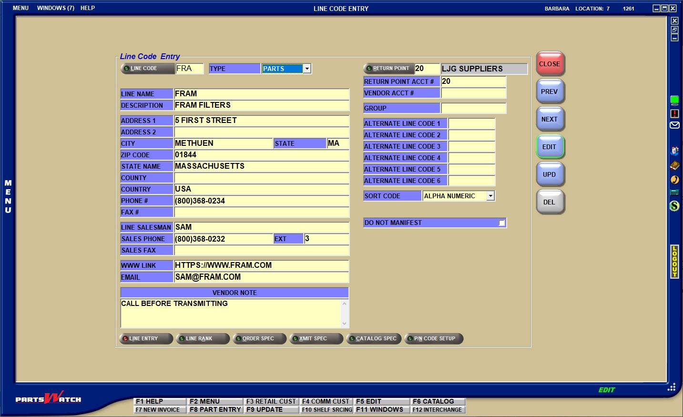The height and width of the screenshot is (417, 683).
Task: Toggle the Do Not Manifest checkbox
Action: click(x=501, y=223)
